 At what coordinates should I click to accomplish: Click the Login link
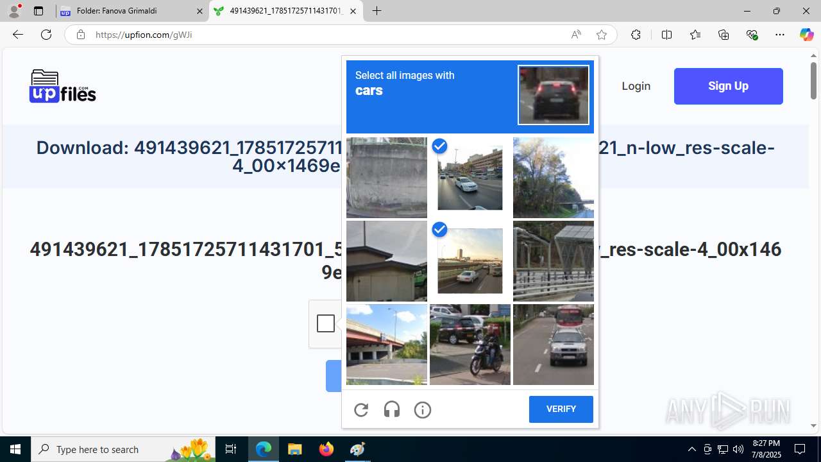tap(636, 86)
